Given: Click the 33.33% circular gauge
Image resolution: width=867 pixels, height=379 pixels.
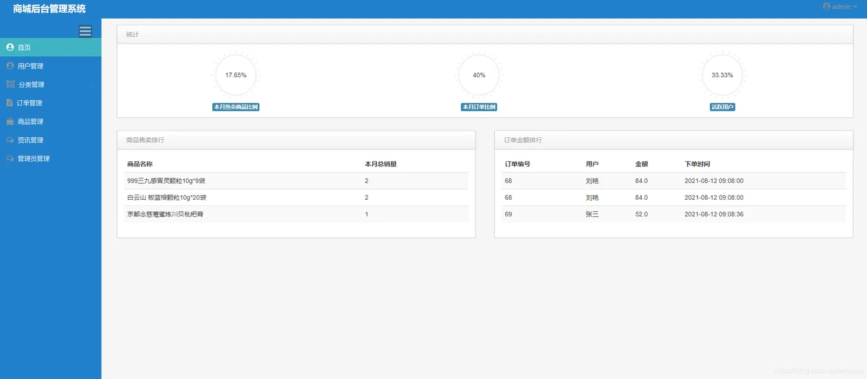Looking at the screenshot, I should 722,75.
